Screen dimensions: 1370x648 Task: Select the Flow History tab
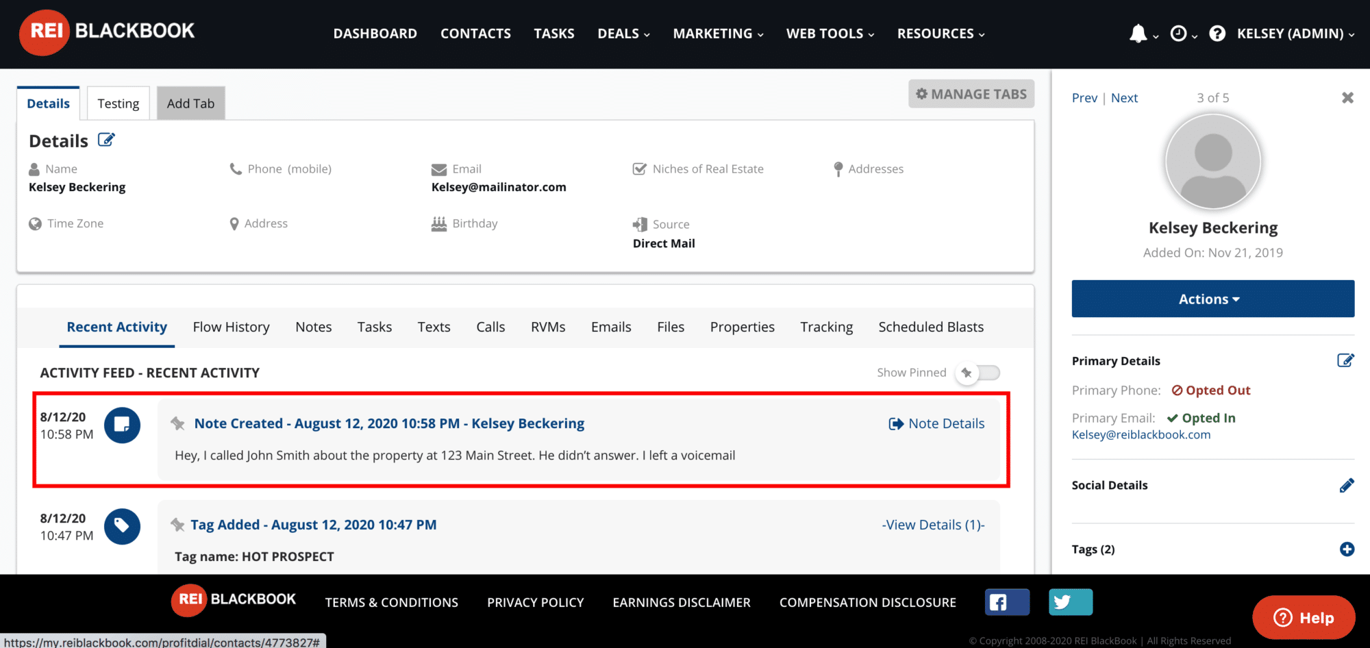tap(231, 327)
